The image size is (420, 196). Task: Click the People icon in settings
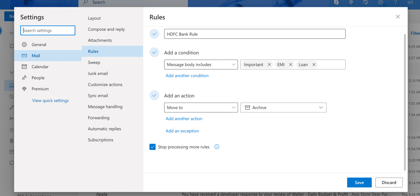24,78
